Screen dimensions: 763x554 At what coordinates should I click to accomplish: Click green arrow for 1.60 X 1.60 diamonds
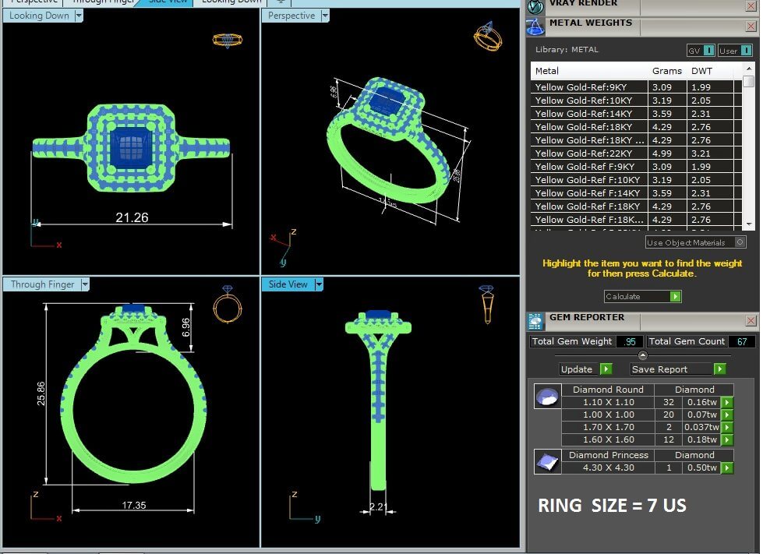(727, 440)
